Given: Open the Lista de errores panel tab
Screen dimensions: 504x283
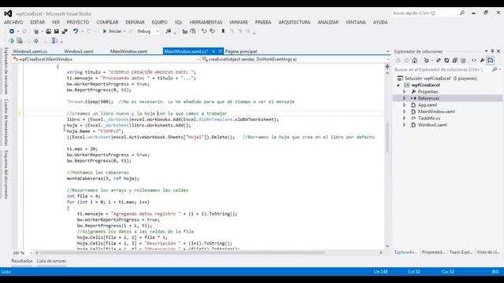Looking at the screenshot, I should (51, 261).
